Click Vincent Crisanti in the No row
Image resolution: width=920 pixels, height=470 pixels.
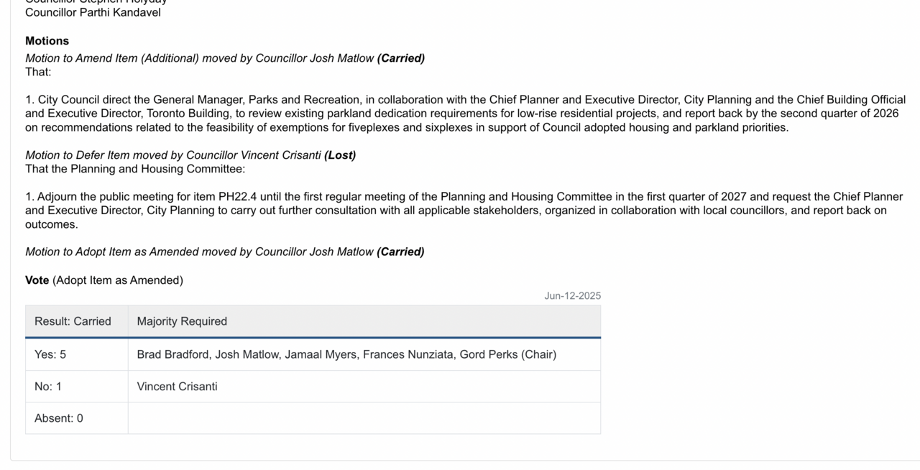[178, 387]
